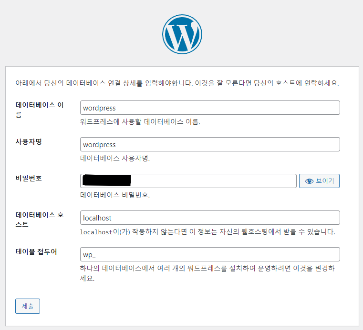Click hint text 워드프레스에 사용할 데이터베이스 이름.
363x330 pixels.
pos(140,121)
